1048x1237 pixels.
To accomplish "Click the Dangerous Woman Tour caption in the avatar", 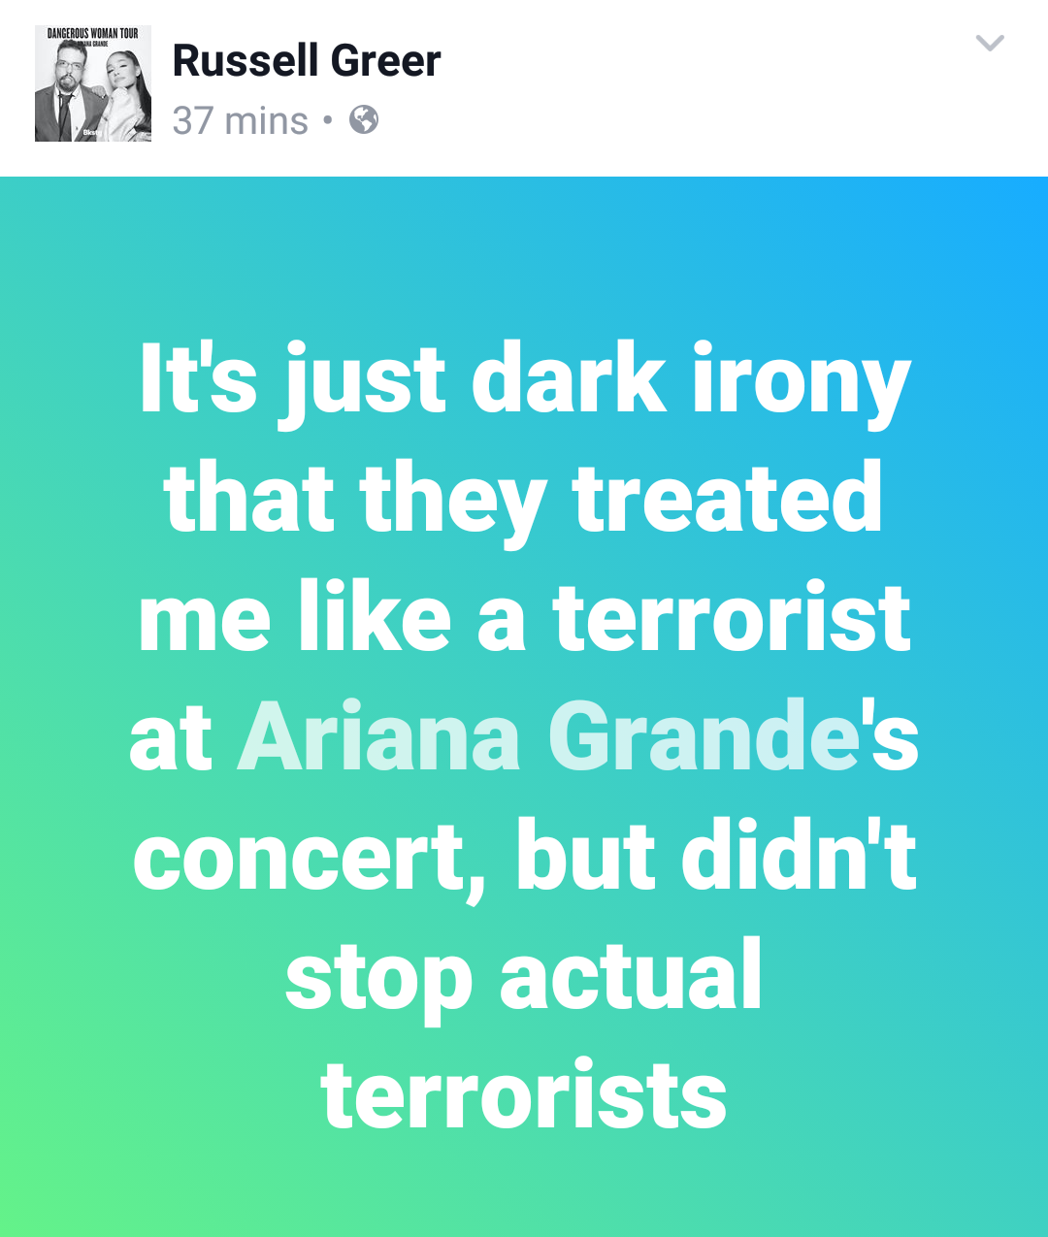I will pyautogui.click(x=93, y=34).
